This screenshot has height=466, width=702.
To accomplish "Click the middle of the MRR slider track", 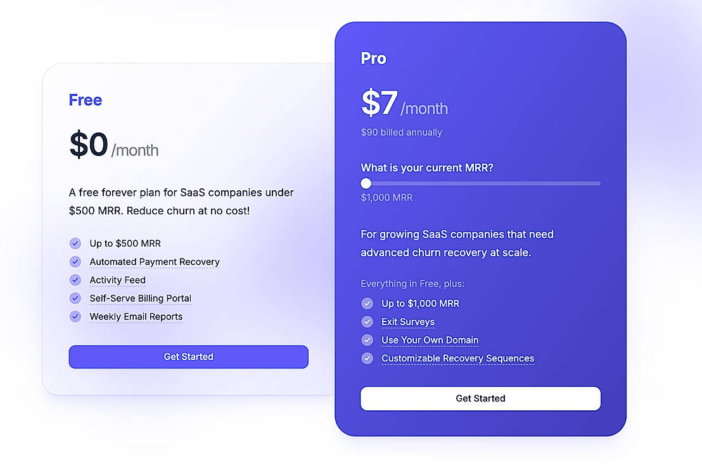I will tap(481, 183).
